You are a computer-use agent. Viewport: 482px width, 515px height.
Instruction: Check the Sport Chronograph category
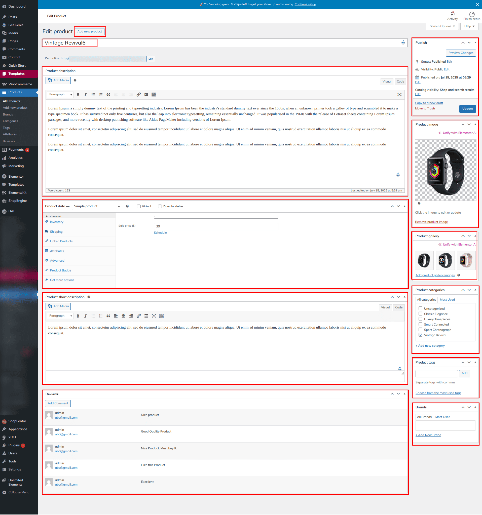coord(421,330)
